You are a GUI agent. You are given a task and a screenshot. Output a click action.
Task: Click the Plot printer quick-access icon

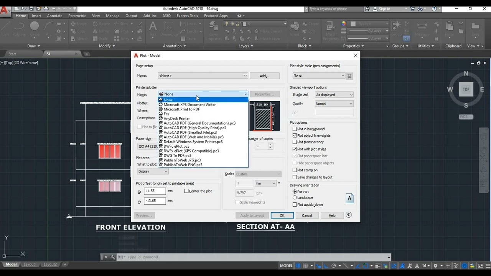pyautogui.click(x=46, y=8)
